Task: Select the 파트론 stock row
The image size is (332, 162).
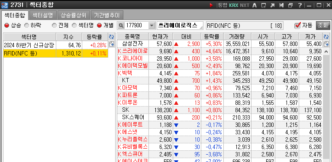Action: click(220, 95)
